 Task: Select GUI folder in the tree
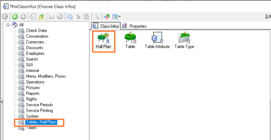click(29, 65)
